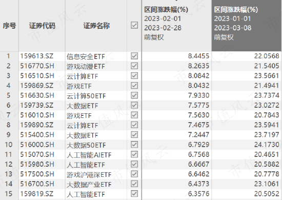Toggle the select-all checkbox in the header
This screenshot has height=200, width=282.
(134, 25)
